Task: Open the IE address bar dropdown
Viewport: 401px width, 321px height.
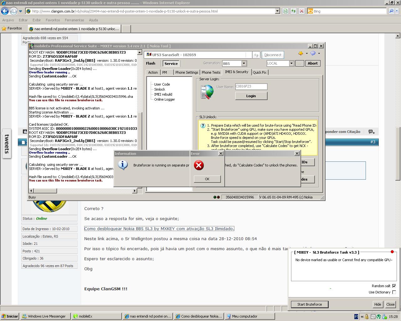Action: click(x=277, y=11)
